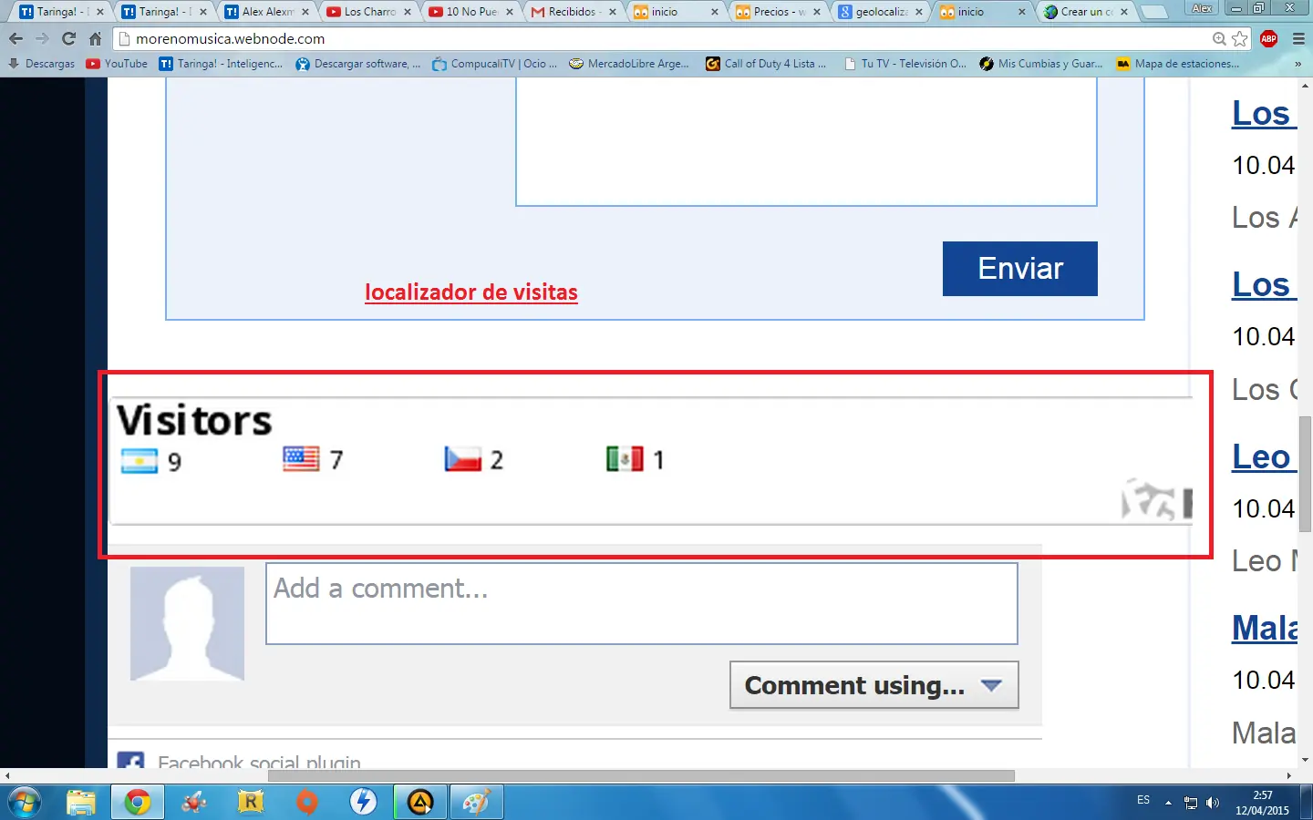Open the Mis Cumbias y Guar... bookmark
Image resolution: width=1313 pixels, height=820 pixels.
coord(1041,64)
